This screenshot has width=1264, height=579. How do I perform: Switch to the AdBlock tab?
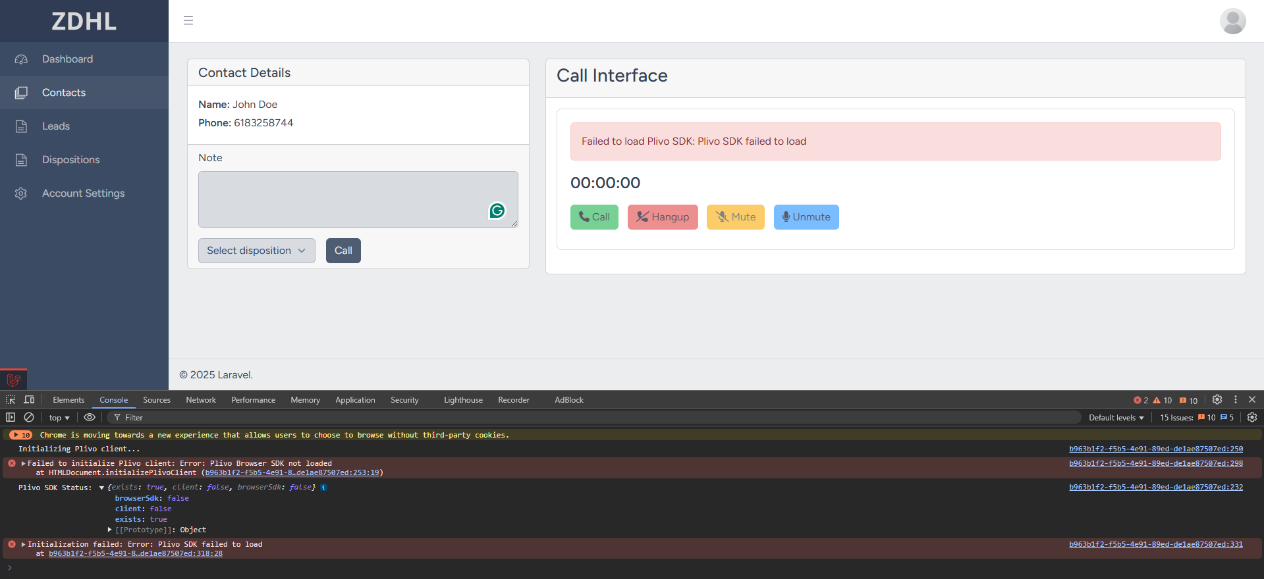click(569, 399)
